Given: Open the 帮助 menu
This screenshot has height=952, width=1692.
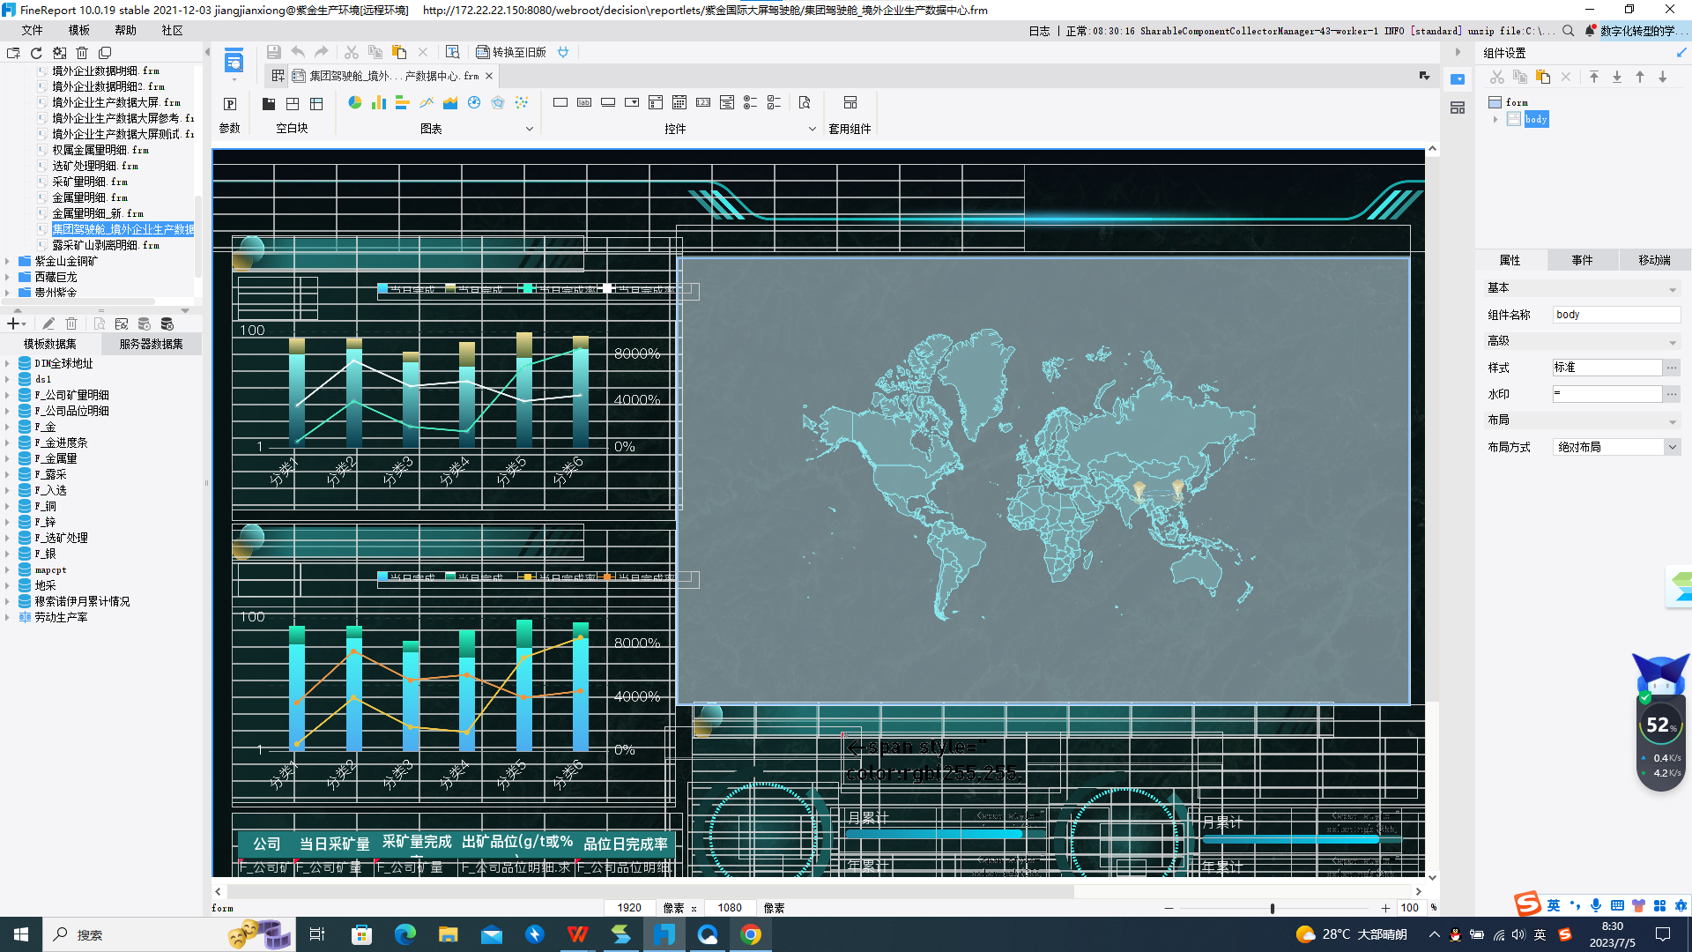Looking at the screenshot, I should click(x=126, y=30).
